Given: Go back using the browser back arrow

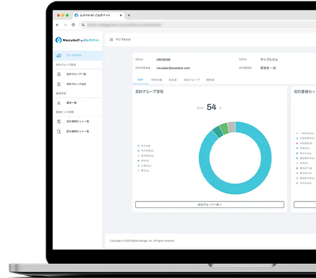Looking at the screenshot, I should [x=57, y=25].
